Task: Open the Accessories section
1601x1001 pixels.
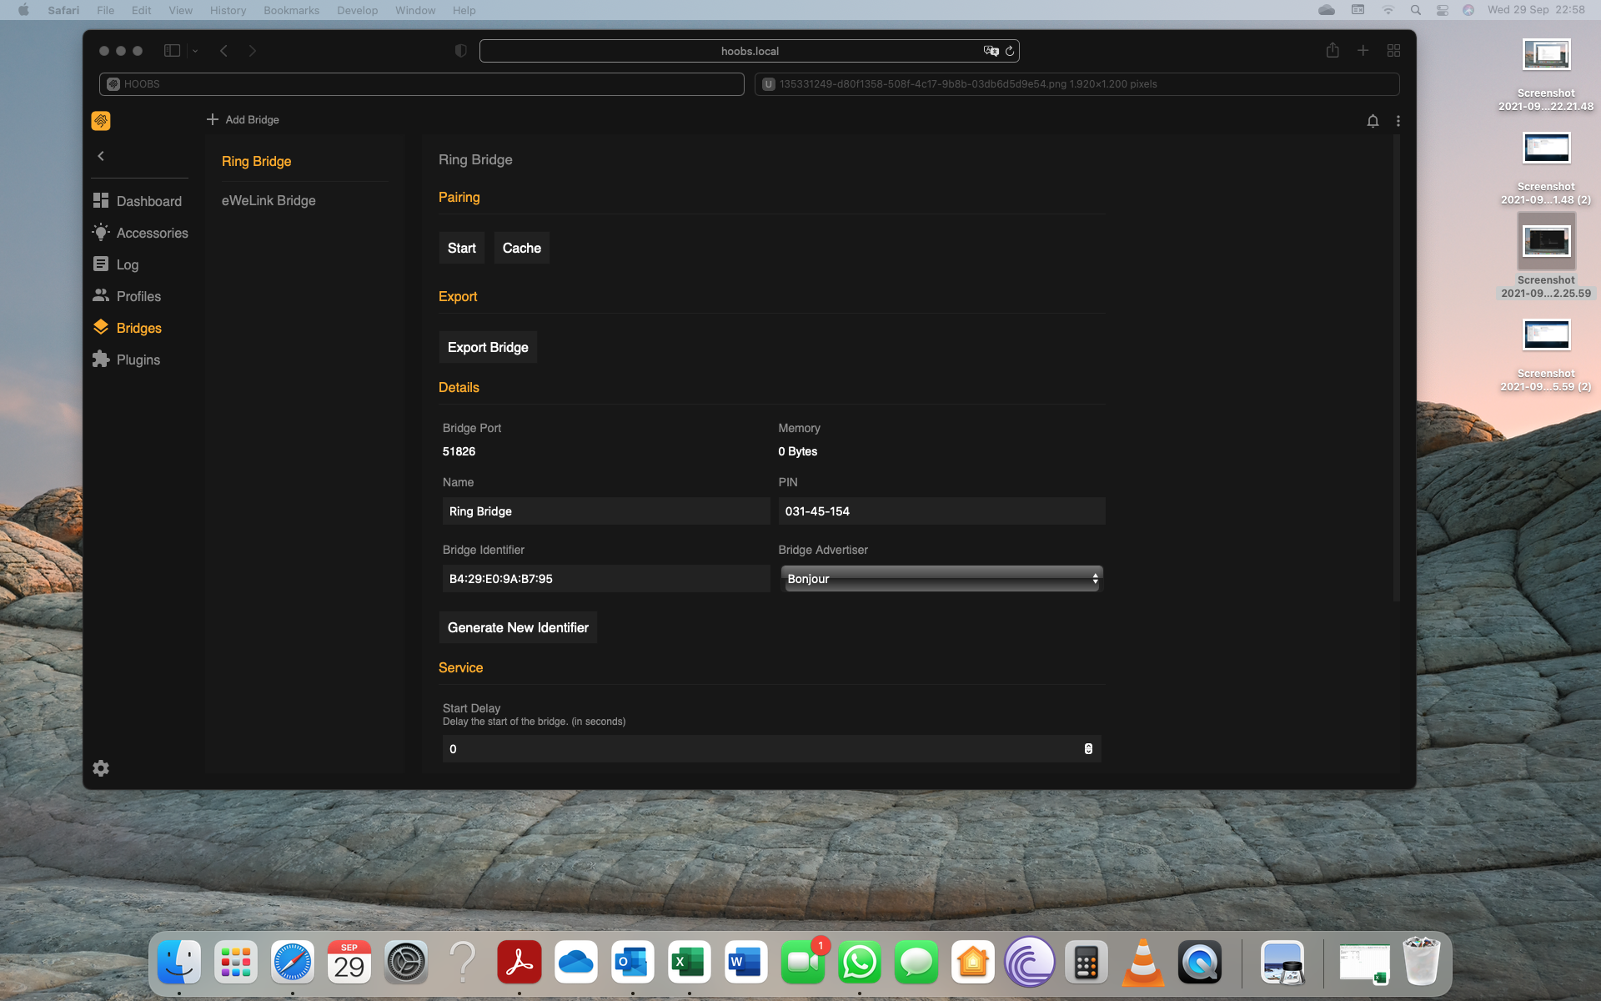Action: click(153, 232)
